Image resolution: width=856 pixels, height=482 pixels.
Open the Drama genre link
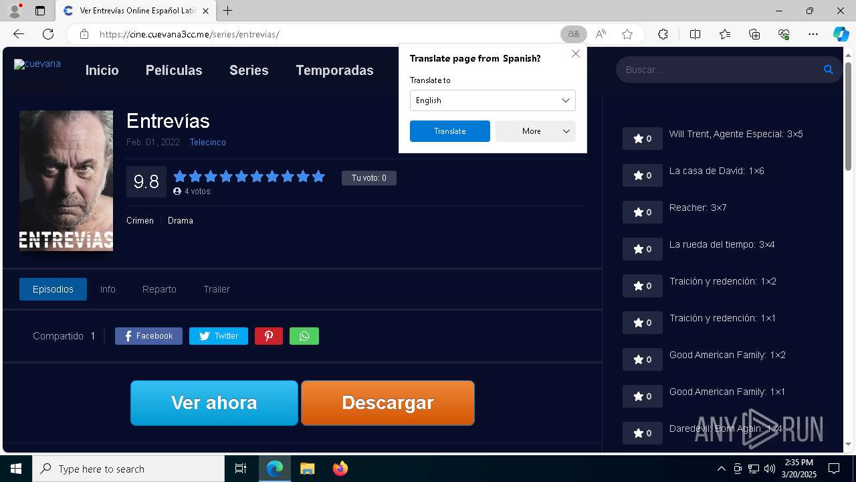[181, 220]
